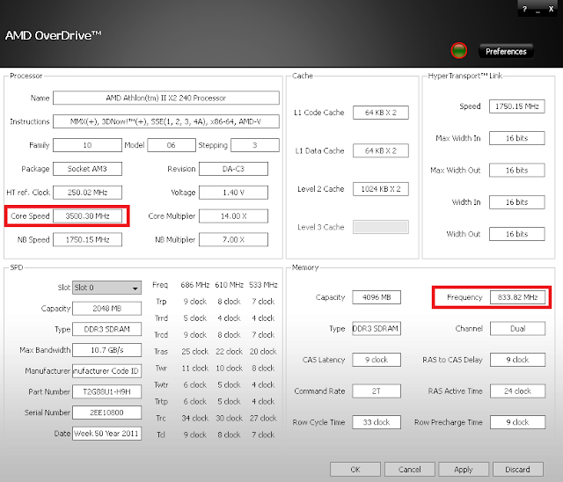Screen dimensions: 563x482
Task: Click the Row Precharge Time field
Action: (517, 422)
